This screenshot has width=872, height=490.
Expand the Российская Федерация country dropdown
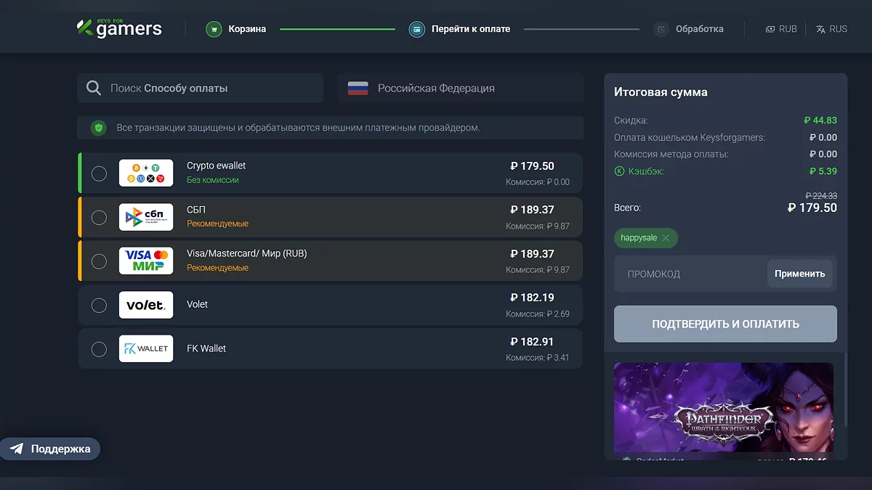(460, 88)
